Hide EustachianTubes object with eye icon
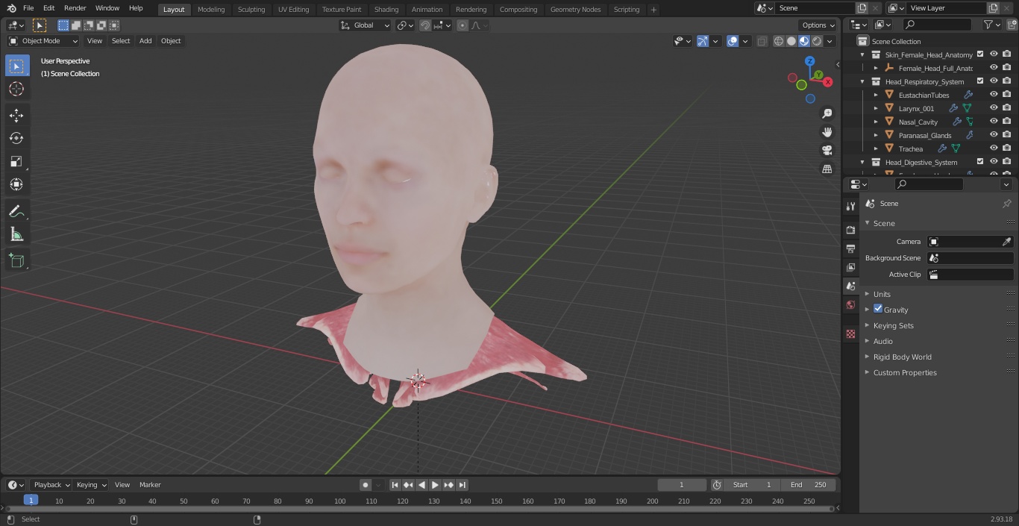 pyautogui.click(x=994, y=95)
